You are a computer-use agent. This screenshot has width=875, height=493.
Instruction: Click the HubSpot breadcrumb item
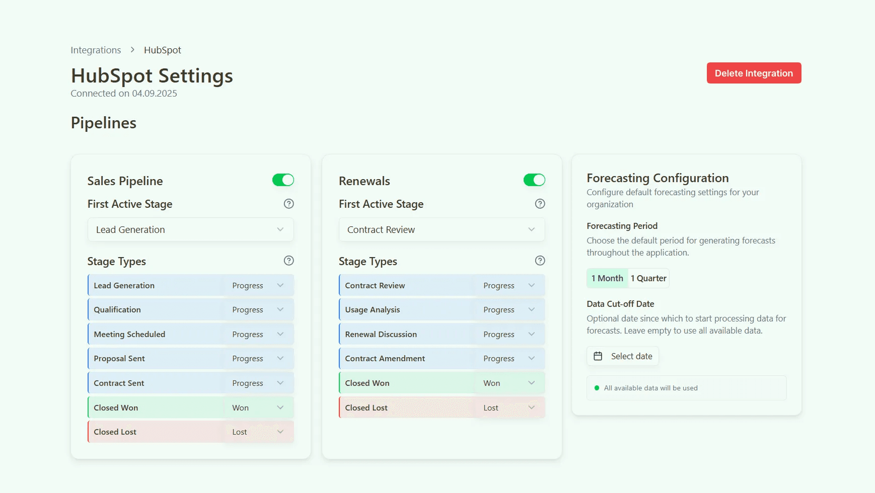162,50
